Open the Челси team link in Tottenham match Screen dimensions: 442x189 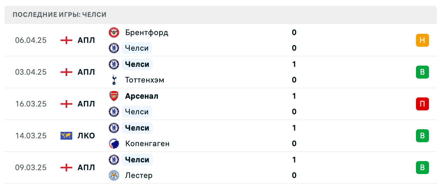click(137, 64)
